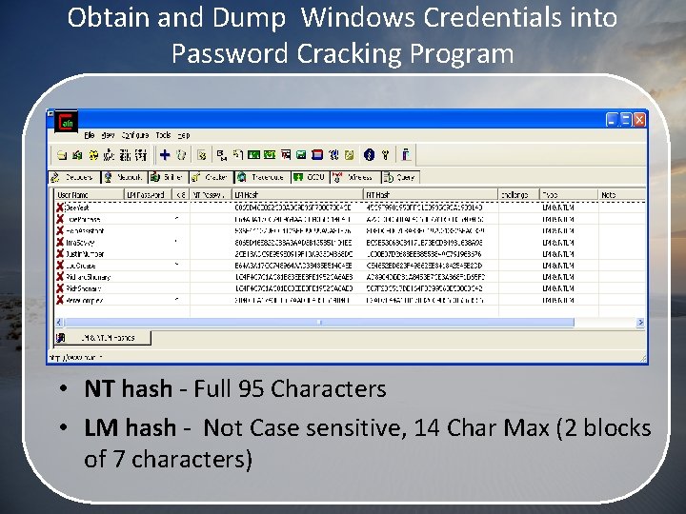The width and height of the screenshot is (686, 514).
Task: Switch to the Sniffer tab
Action: coord(168,177)
